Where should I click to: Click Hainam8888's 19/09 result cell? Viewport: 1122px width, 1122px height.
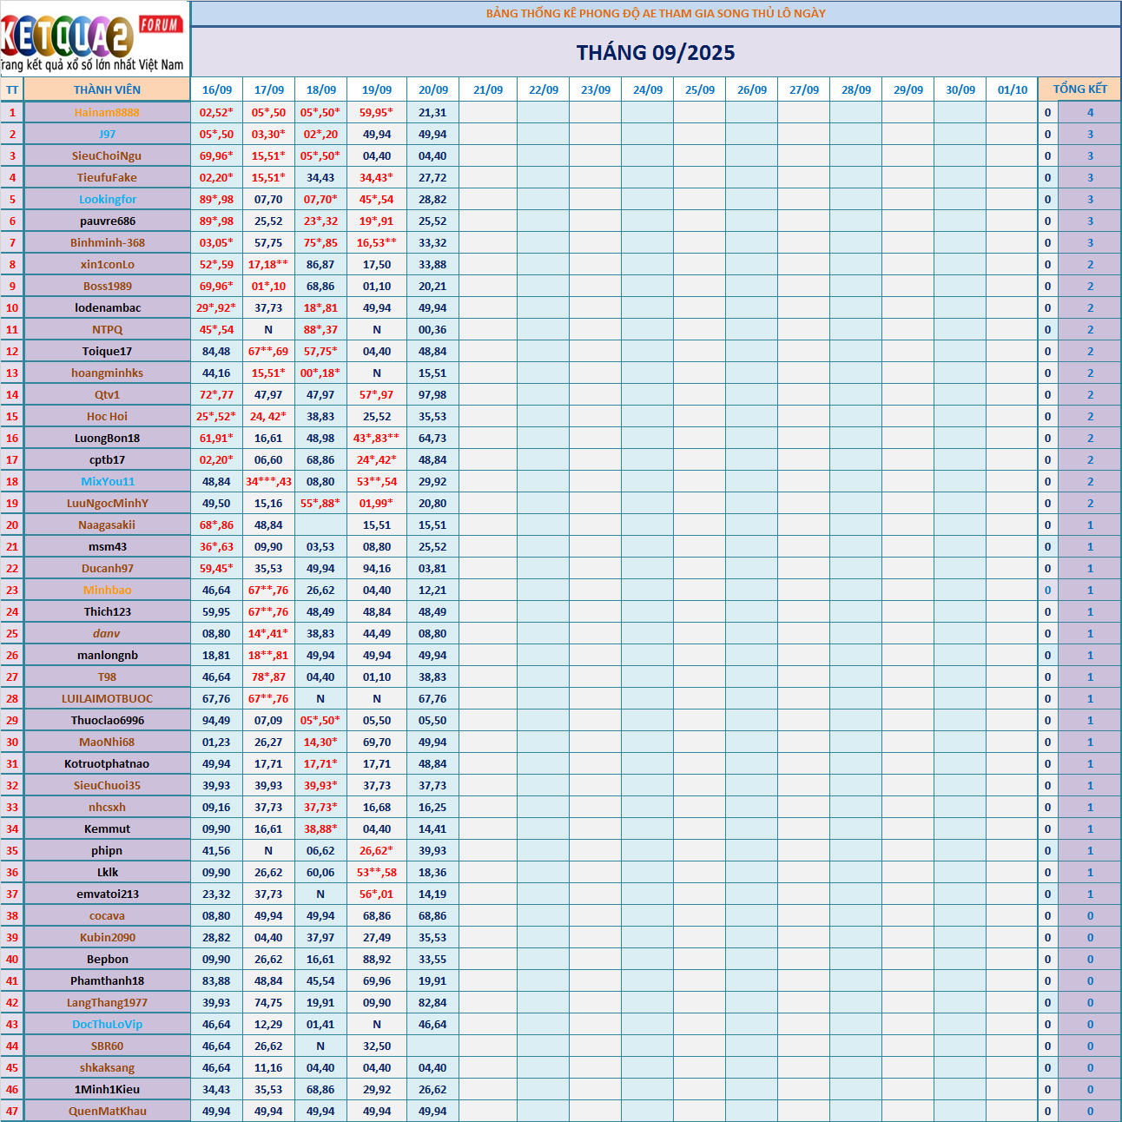tap(376, 112)
